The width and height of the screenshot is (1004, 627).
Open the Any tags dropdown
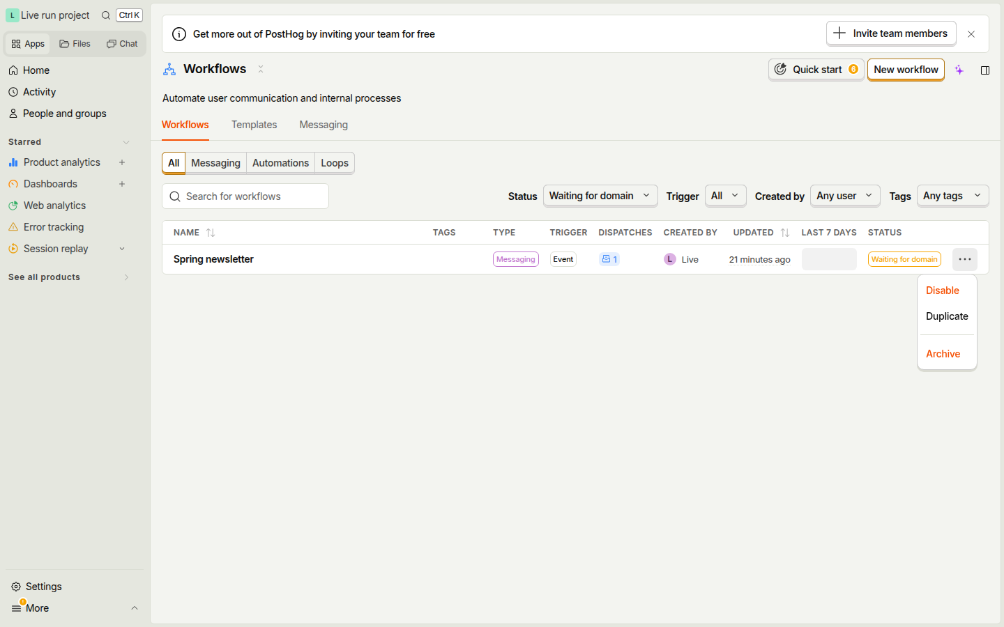[953, 196]
